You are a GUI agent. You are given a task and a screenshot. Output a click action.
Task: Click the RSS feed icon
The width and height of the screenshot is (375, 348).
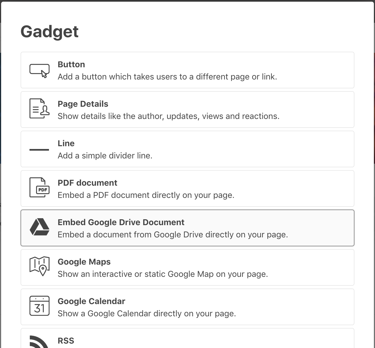pyautogui.click(x=39, y=342)
